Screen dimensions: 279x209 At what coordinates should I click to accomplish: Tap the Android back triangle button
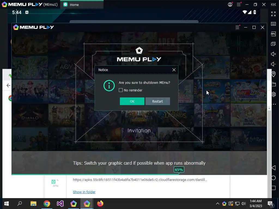(x=274, y=168)
